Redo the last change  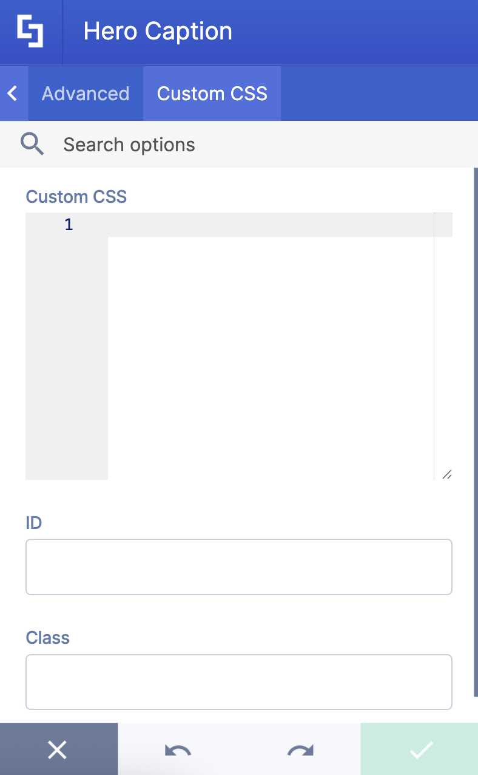[300, 749]
